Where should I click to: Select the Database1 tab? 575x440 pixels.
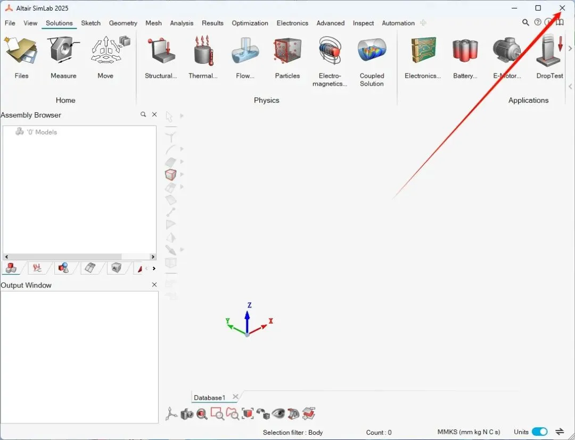pos(209,397)
